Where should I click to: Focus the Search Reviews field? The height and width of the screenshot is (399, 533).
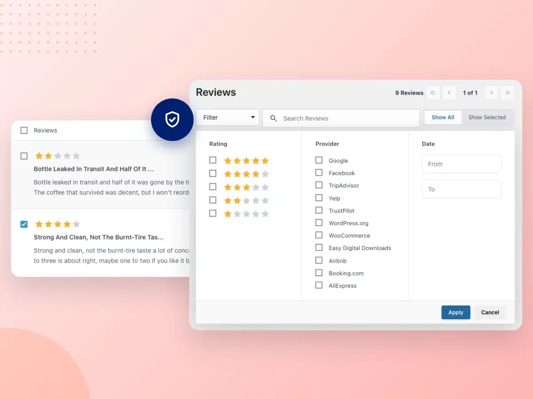(x=341, y=118)
